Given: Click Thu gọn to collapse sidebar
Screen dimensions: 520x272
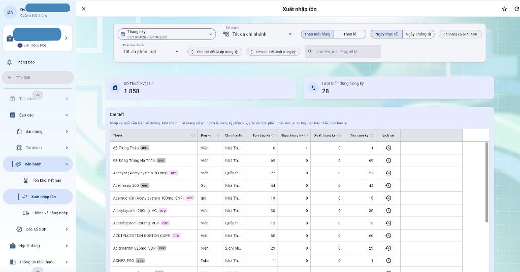Looking at the screenshot, I should click(x=38, y=77).
